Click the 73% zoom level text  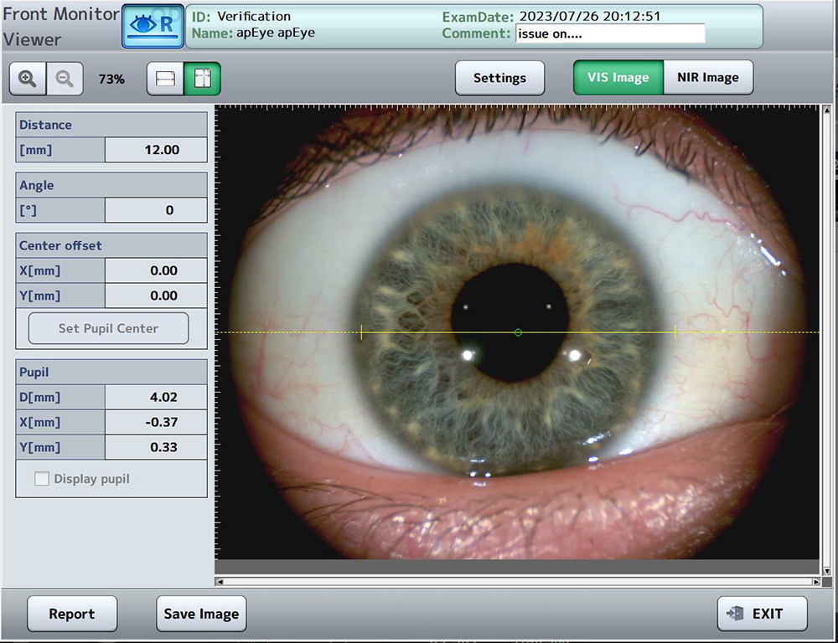(x=111, y=79)
